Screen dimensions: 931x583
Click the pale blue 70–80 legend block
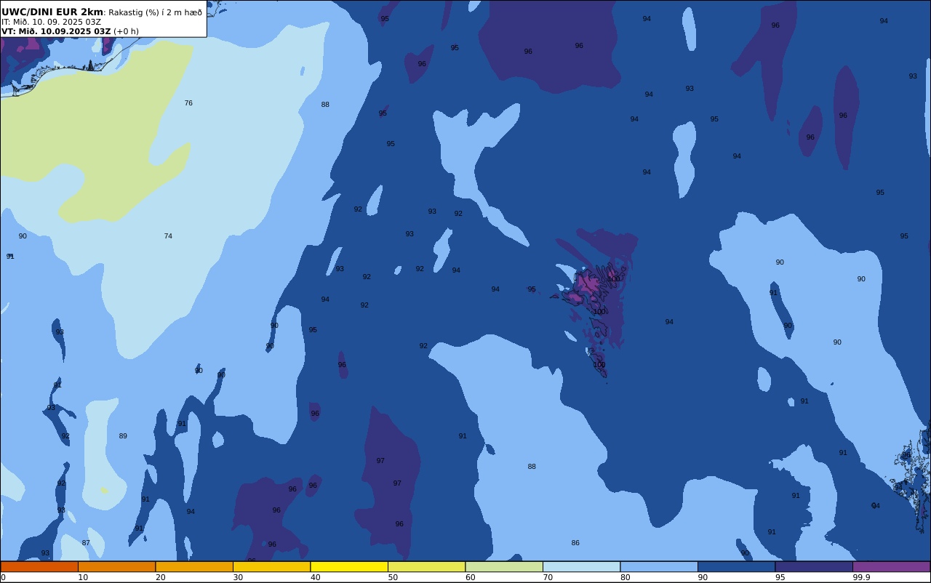click(x=581, y=566)
